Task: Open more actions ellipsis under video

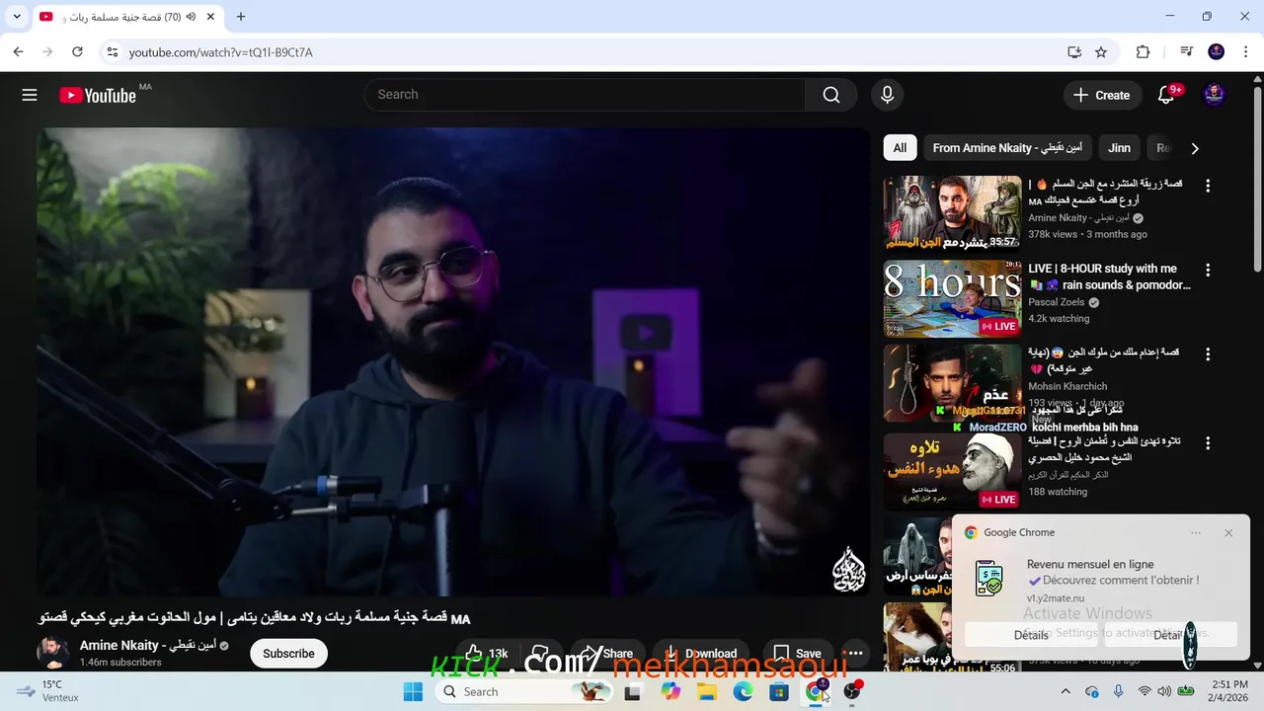Action: pyautogui.click(x=855, y=653)
